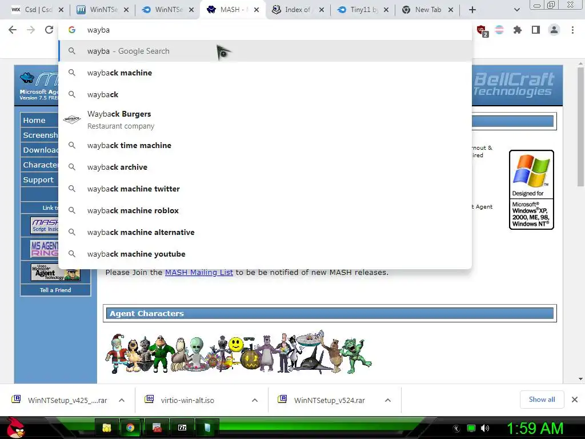This screenshot has height=439, width=585.
Task: Expand options for virtio-win-alt.iso download
Action: pos(255,400)
